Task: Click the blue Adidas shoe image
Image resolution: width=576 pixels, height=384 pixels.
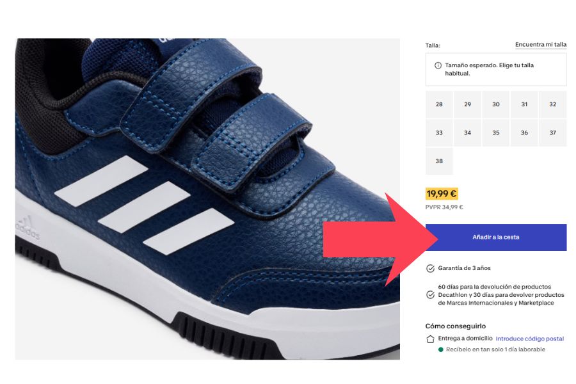Action: click(207, 199)
